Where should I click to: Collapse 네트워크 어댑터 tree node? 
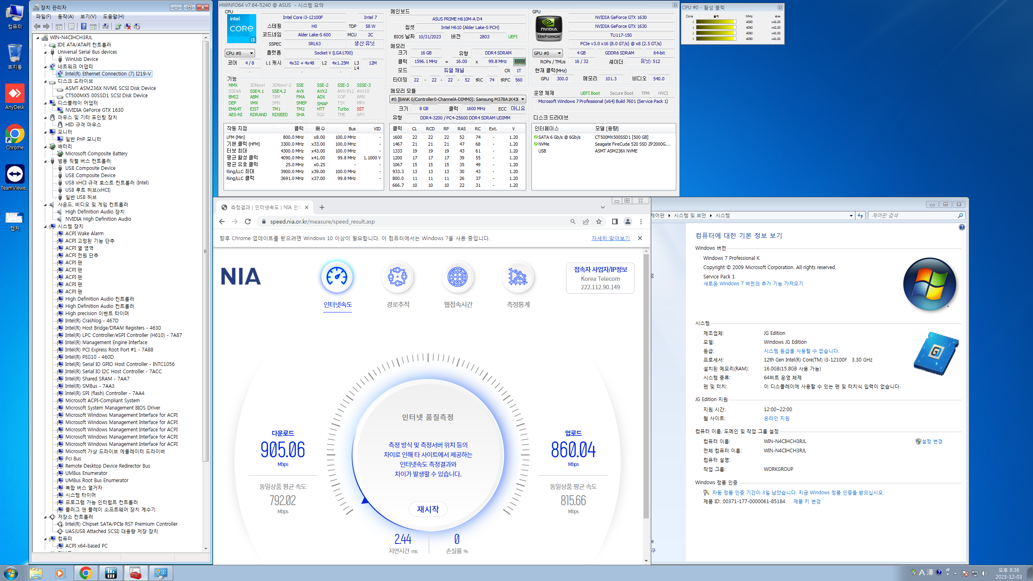(x=46, y=67)
